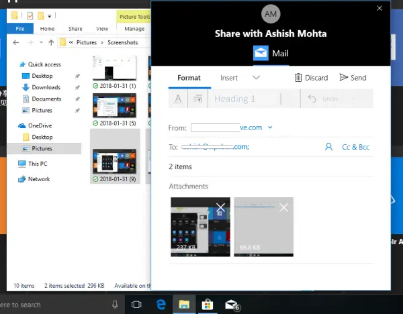Click microphone icon in taskbar search
This screenshot has width=403, height=314.
coord(115,305)
